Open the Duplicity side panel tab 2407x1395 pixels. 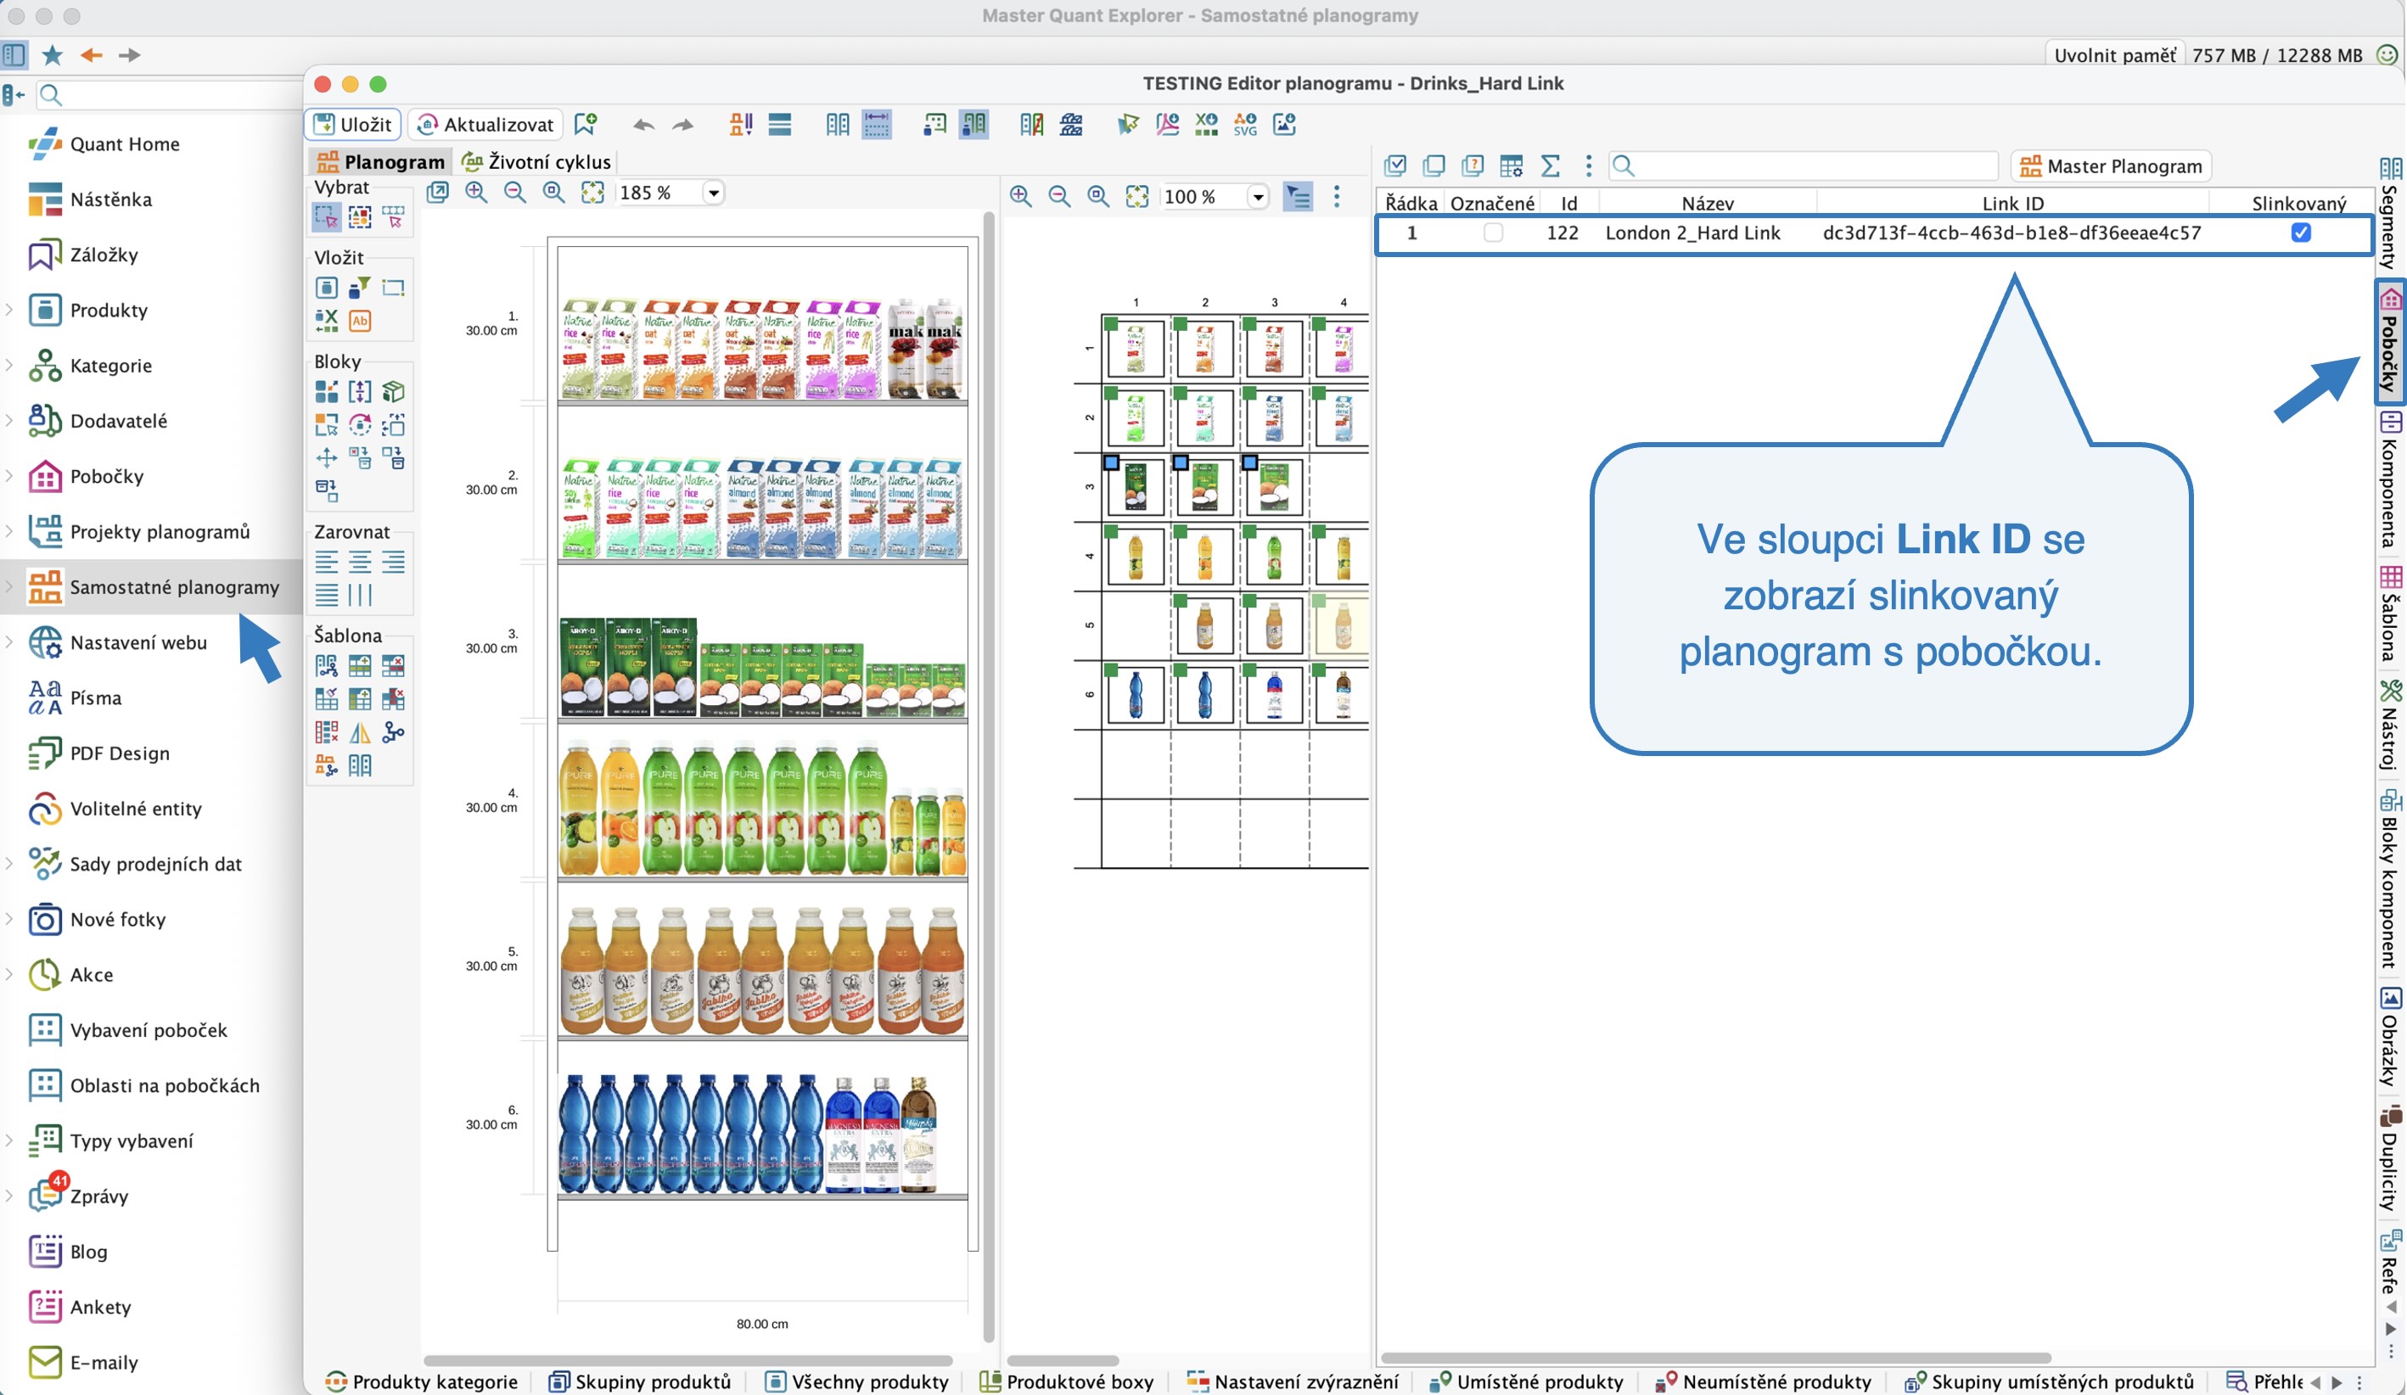click(x=2390, y=1157)
